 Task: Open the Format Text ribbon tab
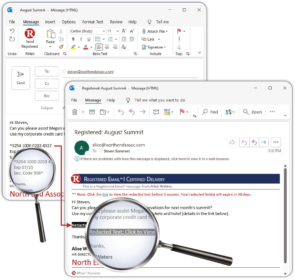[92, 22]
